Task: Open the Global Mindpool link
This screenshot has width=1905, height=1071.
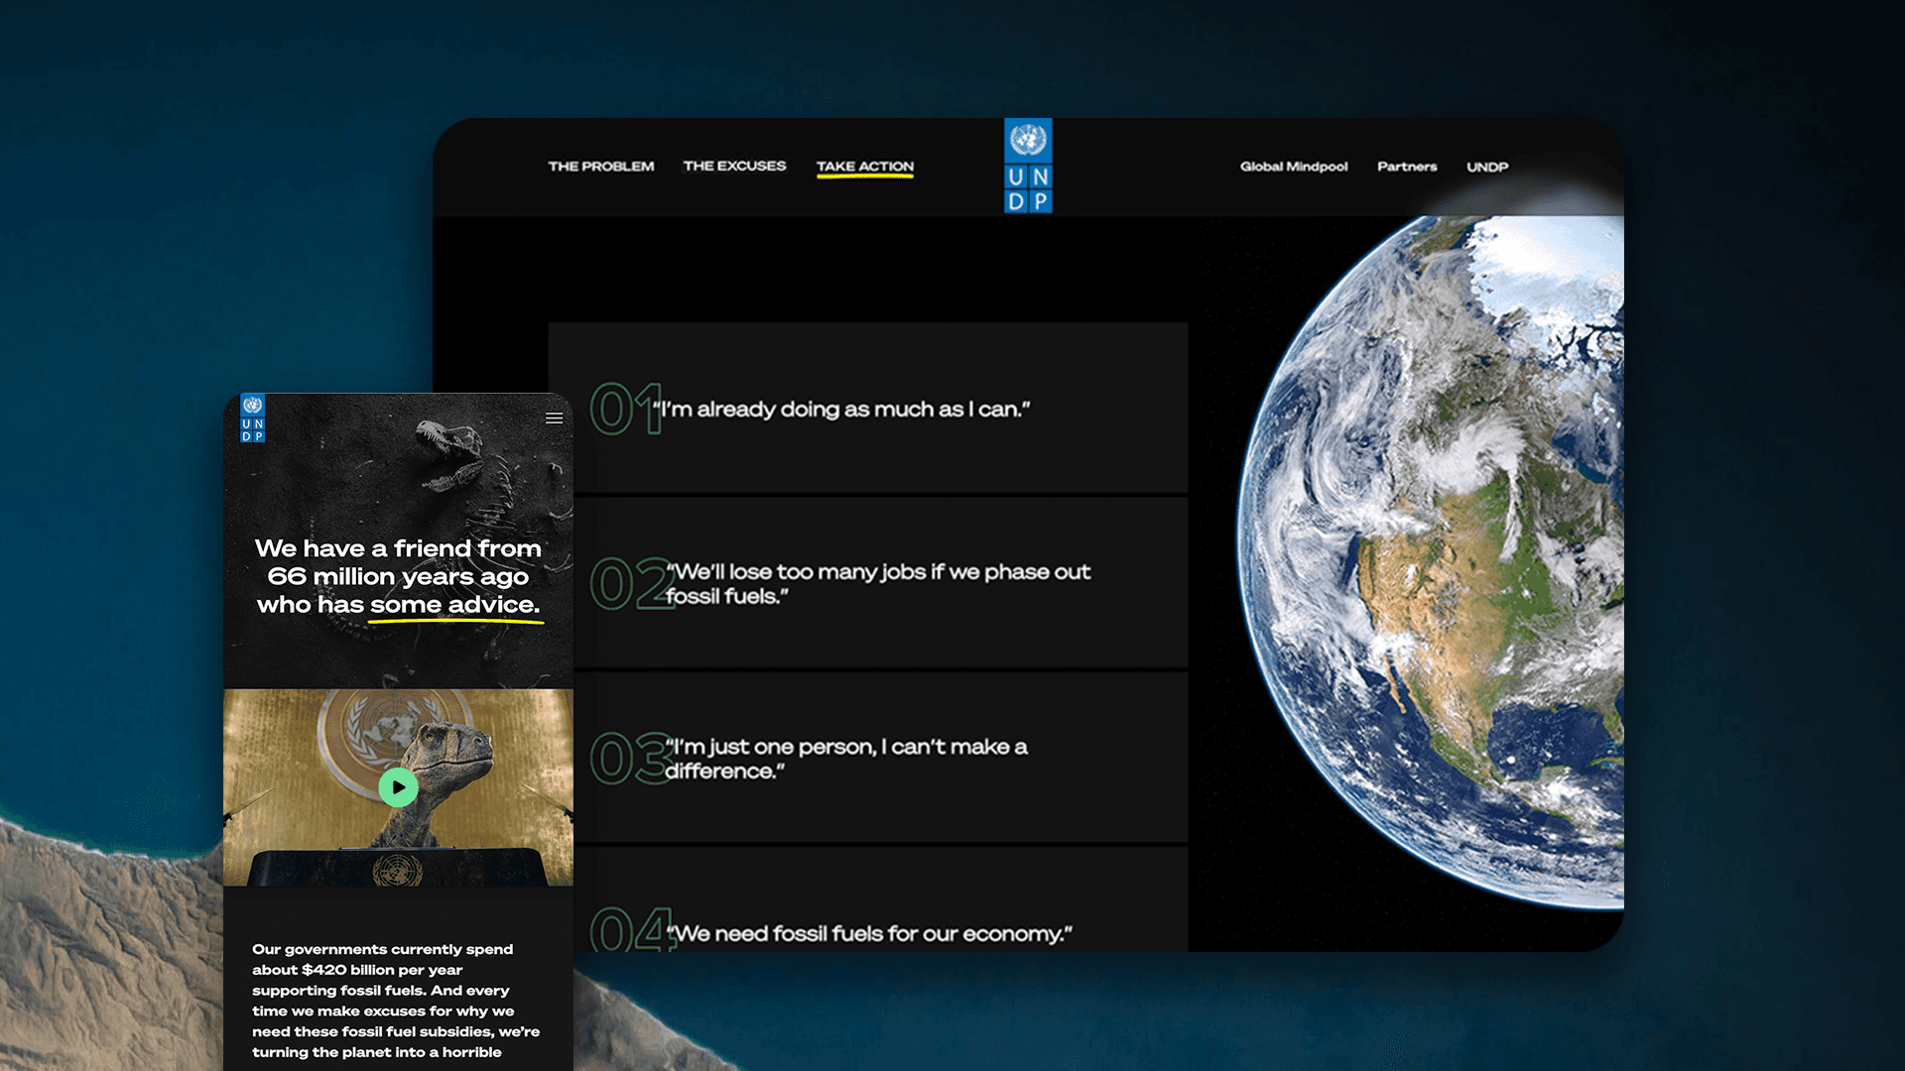Action: 1293,167
